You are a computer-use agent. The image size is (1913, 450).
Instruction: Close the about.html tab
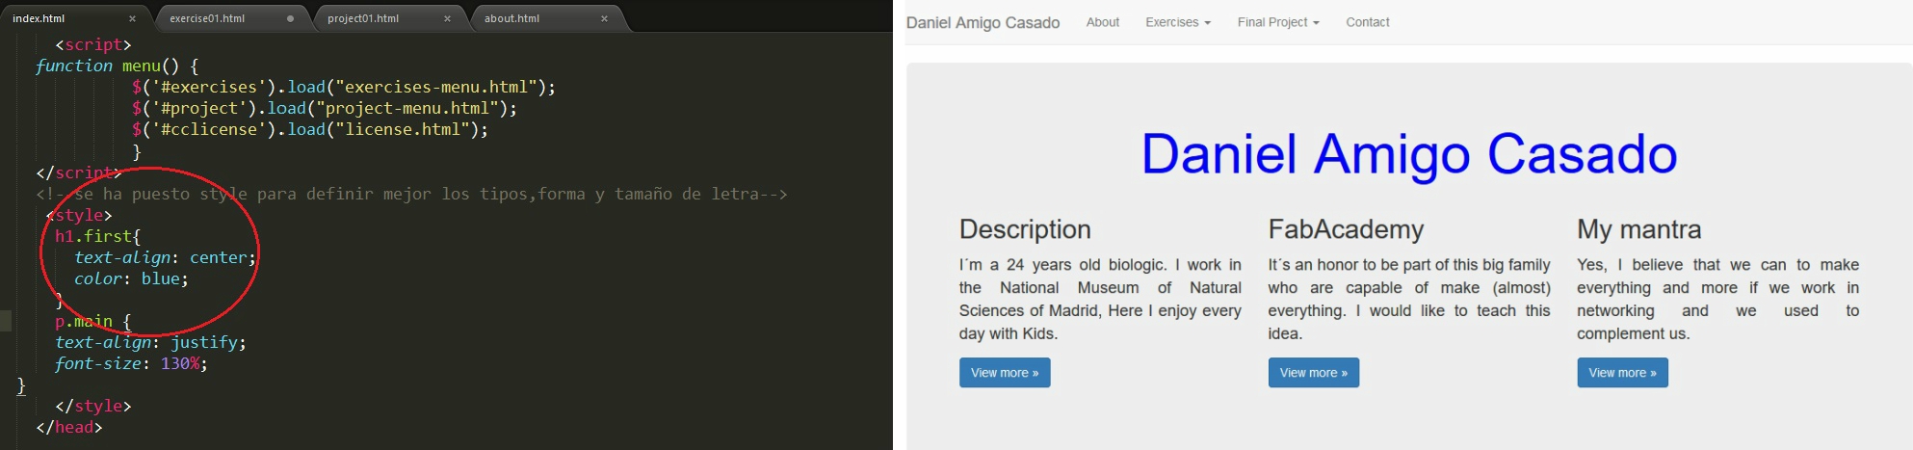(x=604, y=18)
